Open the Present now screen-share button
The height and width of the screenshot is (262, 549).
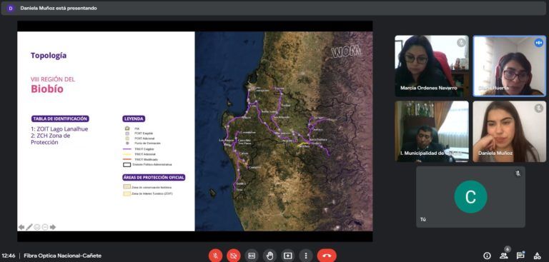(x=288, y=256)
